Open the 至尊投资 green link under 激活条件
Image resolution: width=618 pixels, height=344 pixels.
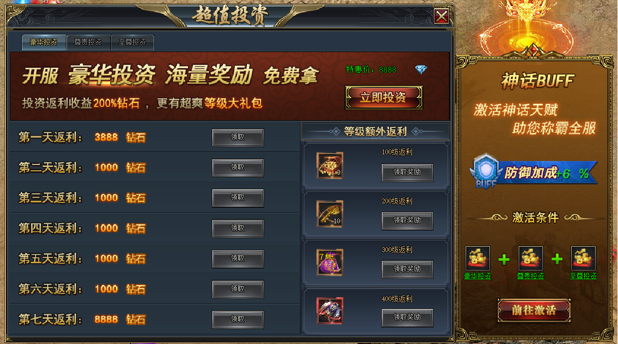583,276
